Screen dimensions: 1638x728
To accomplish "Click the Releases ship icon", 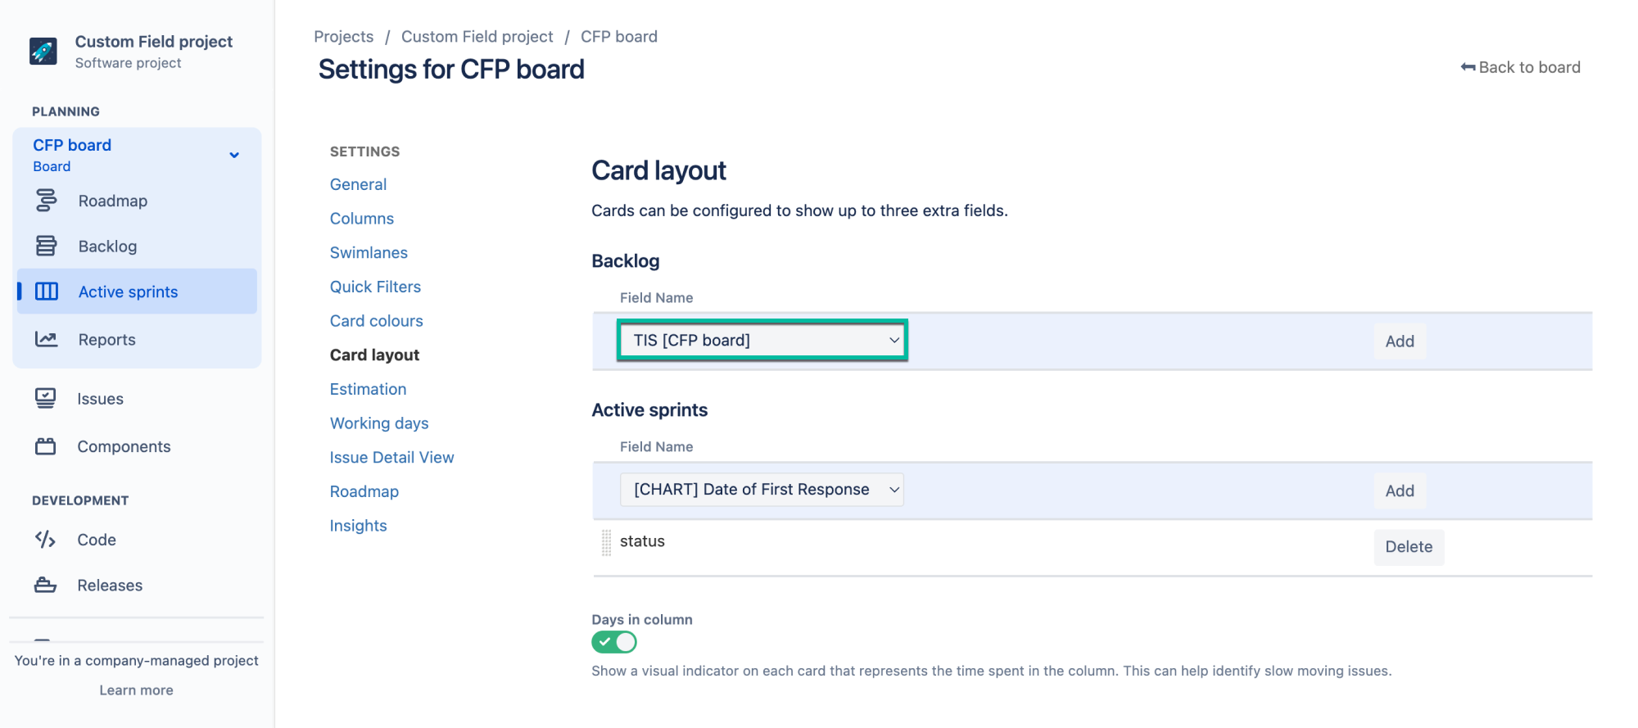I will click(x=47, y=585).
